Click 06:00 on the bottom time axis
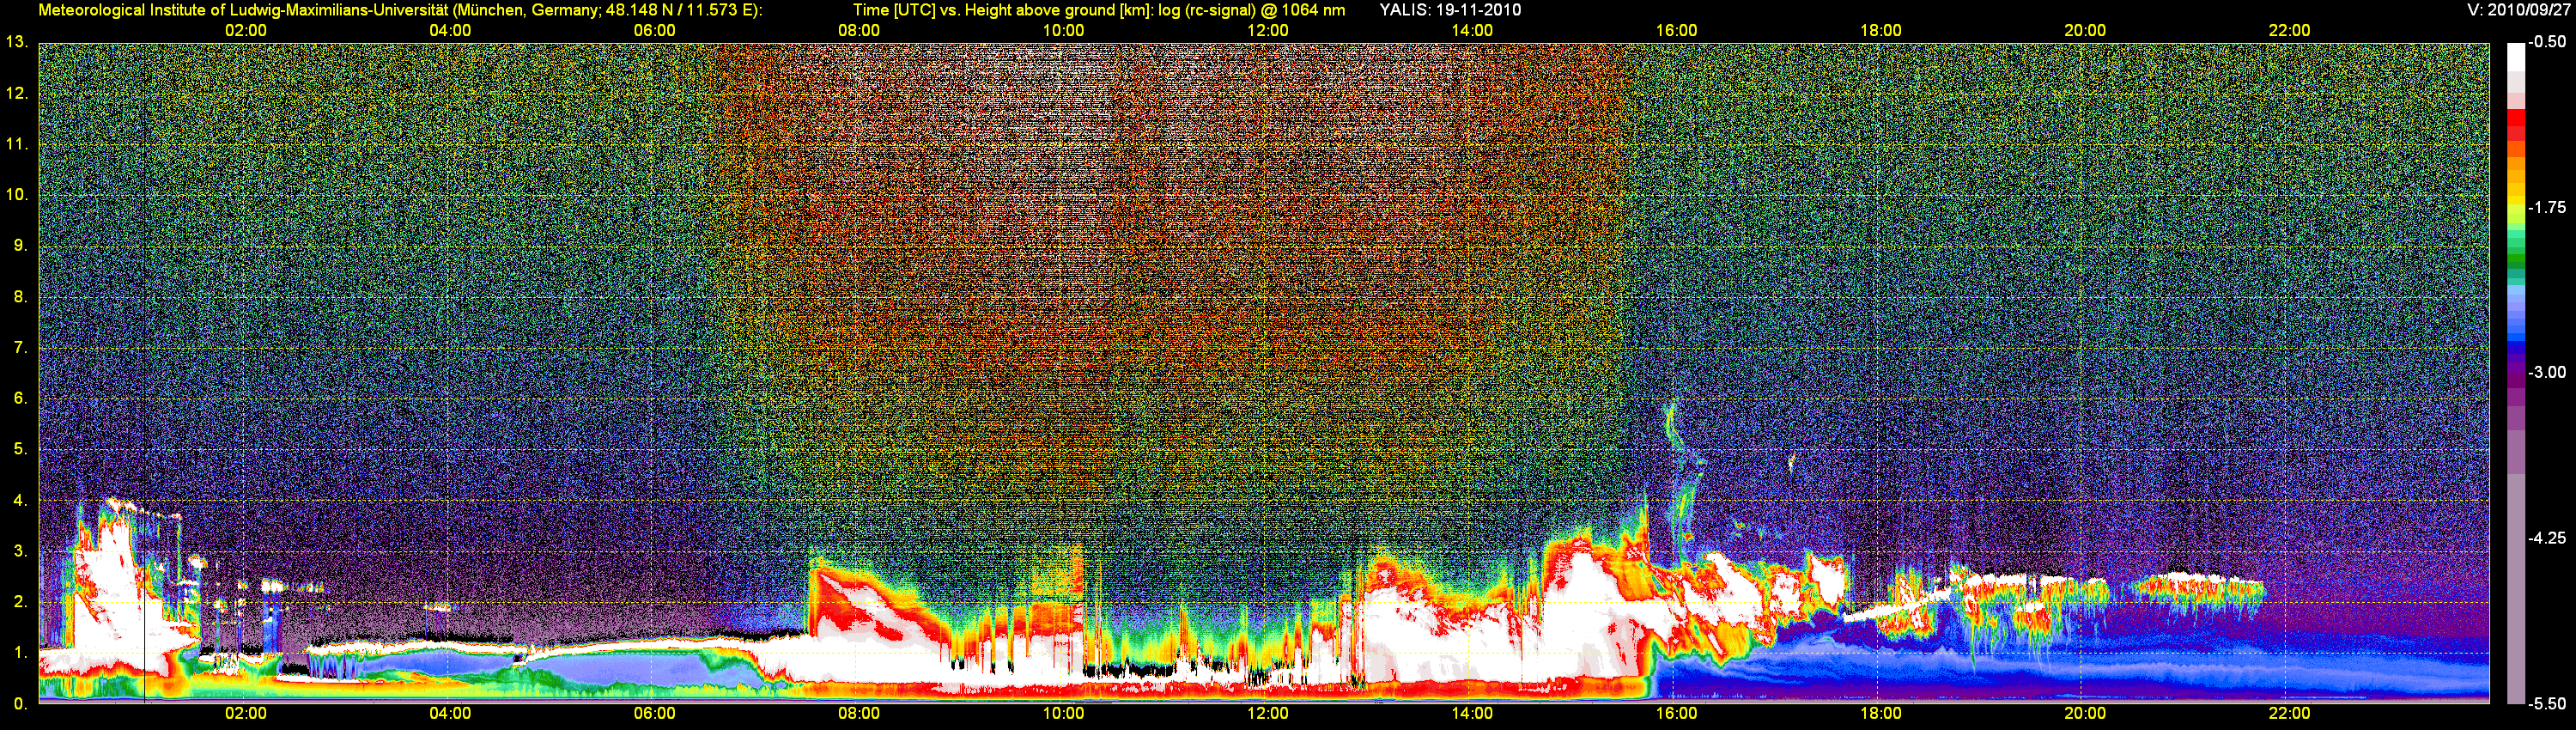The height and width of the screenshot is (730, 2576). click(x=654, y=713)
